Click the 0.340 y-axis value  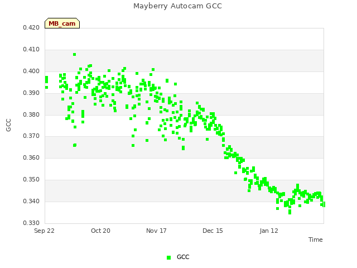pyautogui.click(x=31, y=201)
